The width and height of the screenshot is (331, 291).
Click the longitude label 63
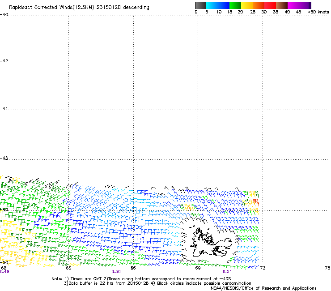click(68, 268)
